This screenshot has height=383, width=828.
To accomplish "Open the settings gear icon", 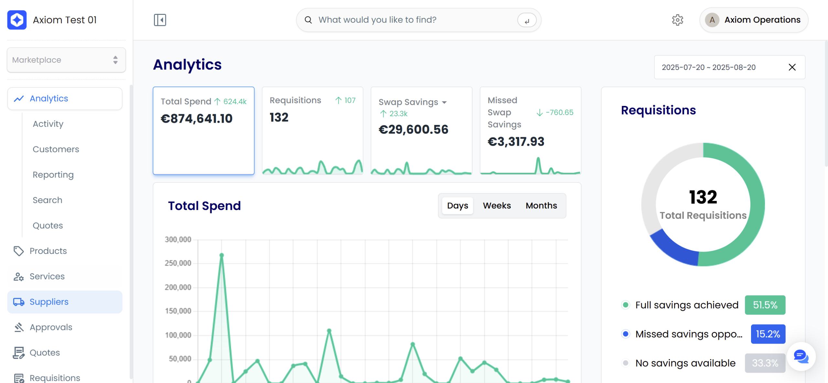I will pos(677,20).
